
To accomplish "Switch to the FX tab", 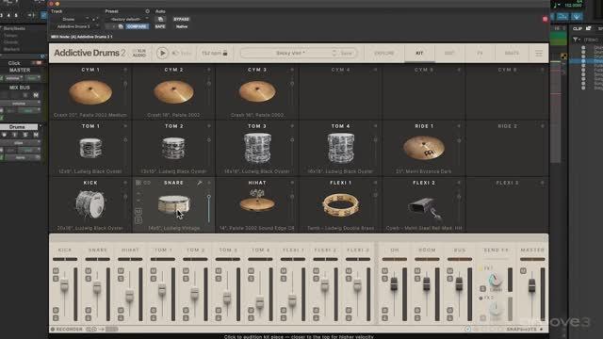I will [480, 53].
